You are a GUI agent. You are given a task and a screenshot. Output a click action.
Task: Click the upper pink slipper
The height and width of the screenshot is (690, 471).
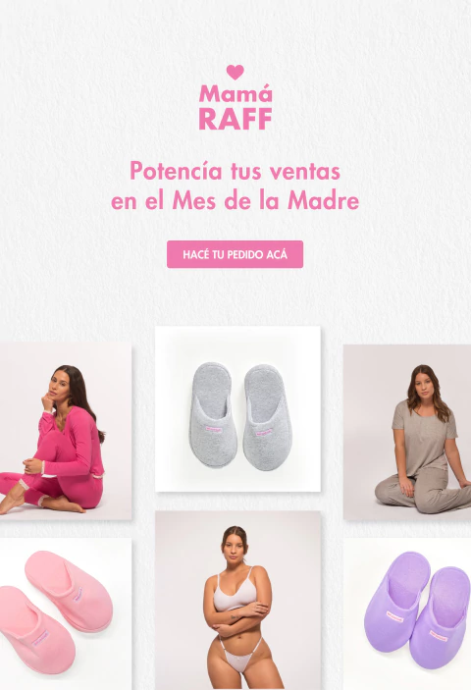(x=68, y=591)
